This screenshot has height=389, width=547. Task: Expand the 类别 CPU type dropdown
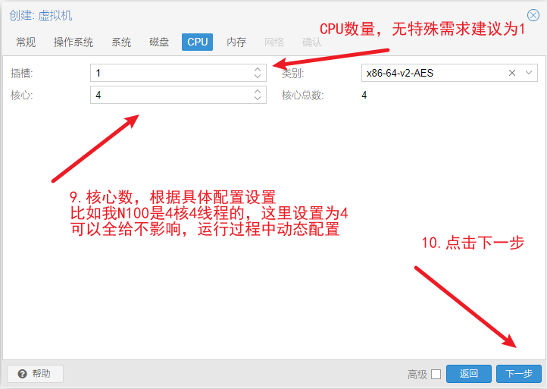529,73
